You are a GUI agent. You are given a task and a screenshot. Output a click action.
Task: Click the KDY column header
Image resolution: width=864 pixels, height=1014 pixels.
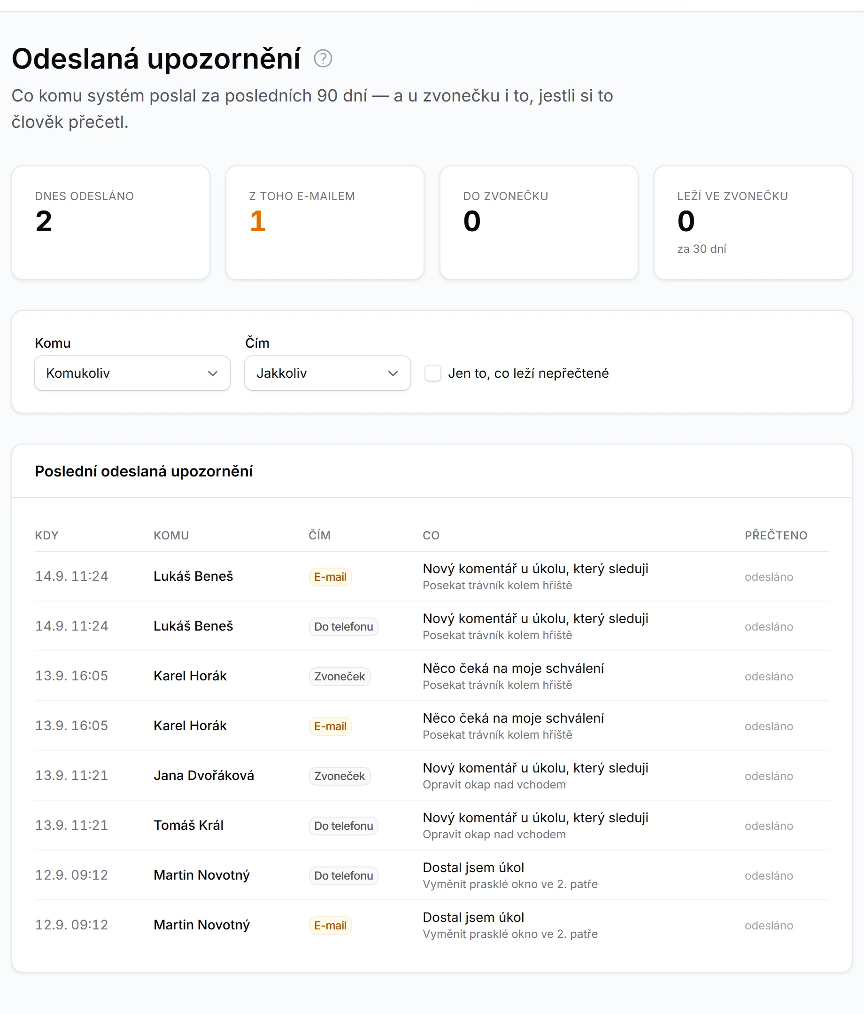(46, 535)
